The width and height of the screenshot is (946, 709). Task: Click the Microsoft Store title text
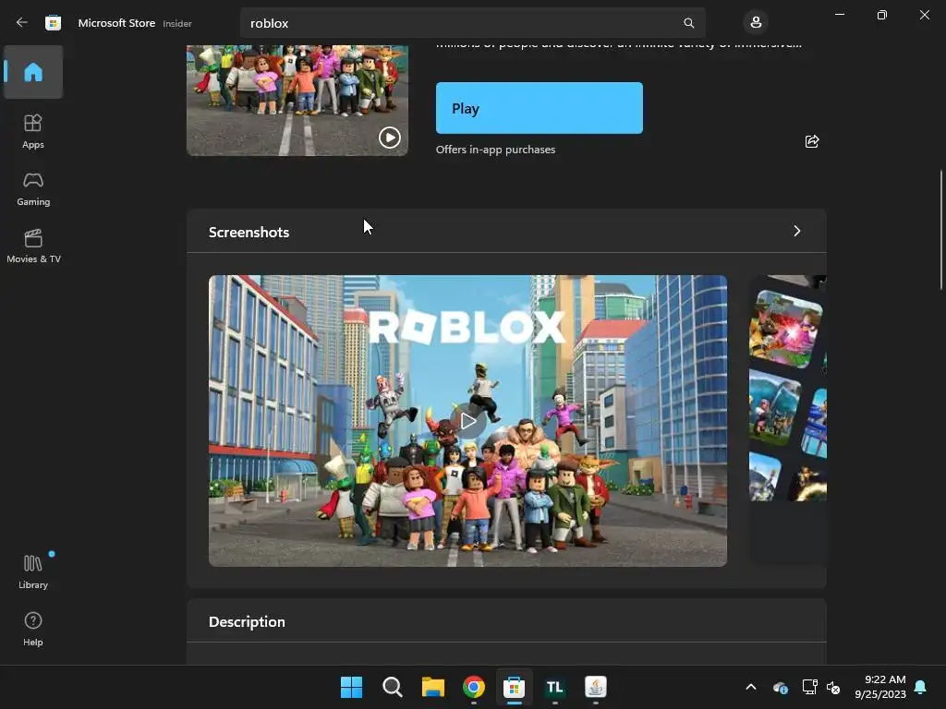pos(116,23)
